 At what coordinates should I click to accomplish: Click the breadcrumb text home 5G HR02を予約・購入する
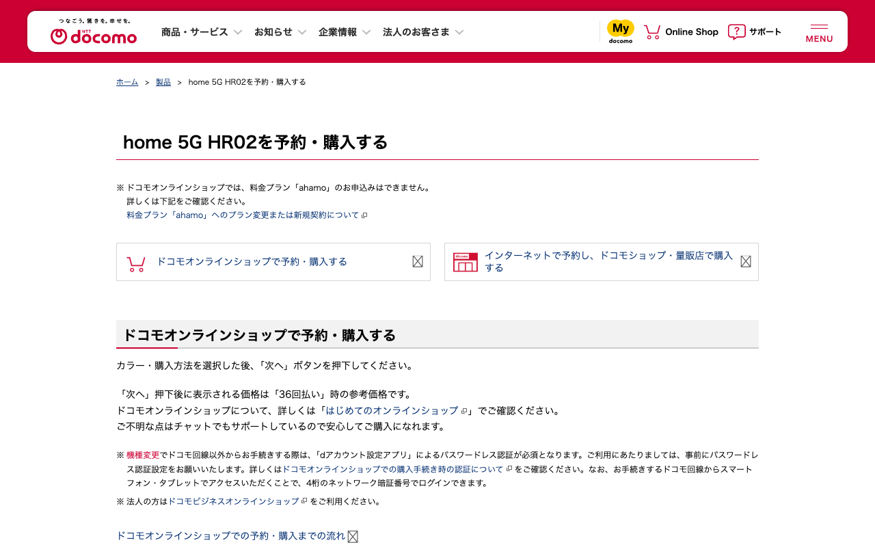click(247, 82)
